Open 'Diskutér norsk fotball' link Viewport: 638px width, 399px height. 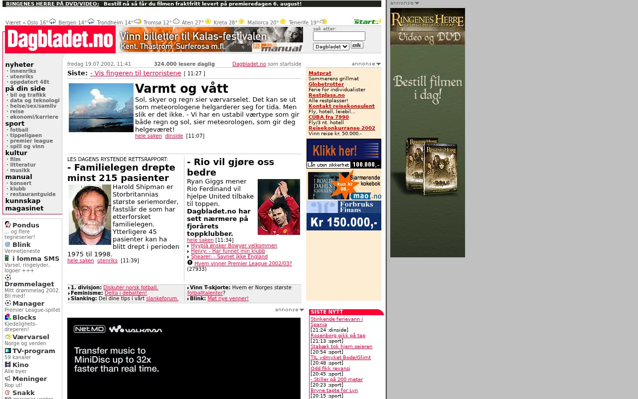(131, 287)
